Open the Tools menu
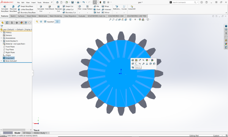 coord(39,3)
